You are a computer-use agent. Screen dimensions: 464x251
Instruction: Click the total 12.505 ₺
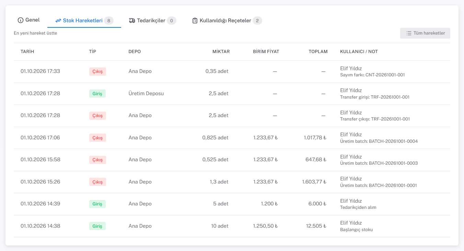pyautogui.click(x=316, y=226)
